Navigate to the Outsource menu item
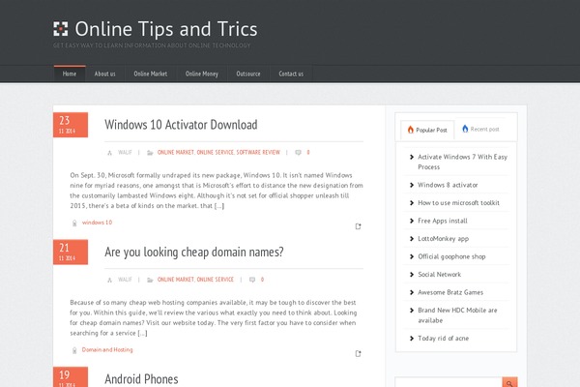This screenshot has width=580, height=387. point(248,74)
